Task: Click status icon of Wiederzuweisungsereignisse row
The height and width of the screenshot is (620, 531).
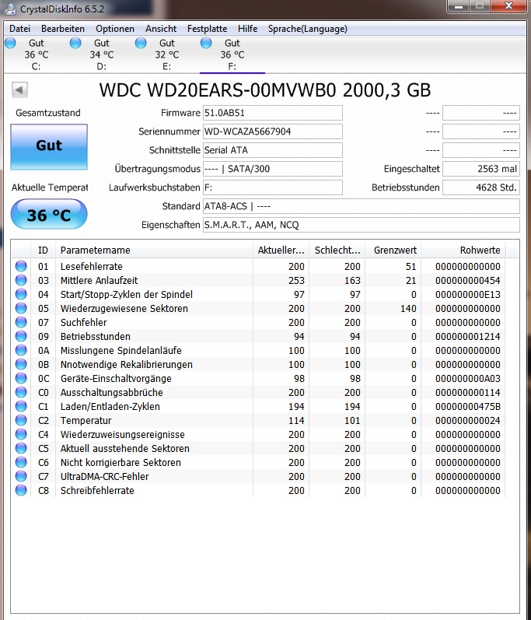Action: click(21, 434)
